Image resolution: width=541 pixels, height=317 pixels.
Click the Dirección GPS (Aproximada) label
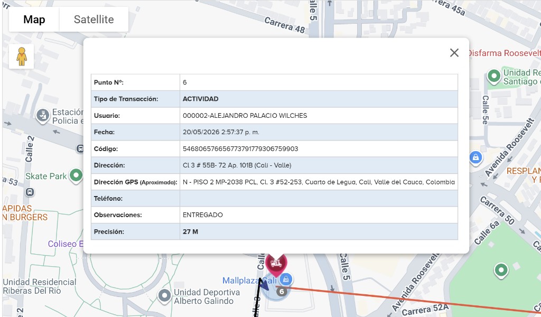click(x=135, y=182)
